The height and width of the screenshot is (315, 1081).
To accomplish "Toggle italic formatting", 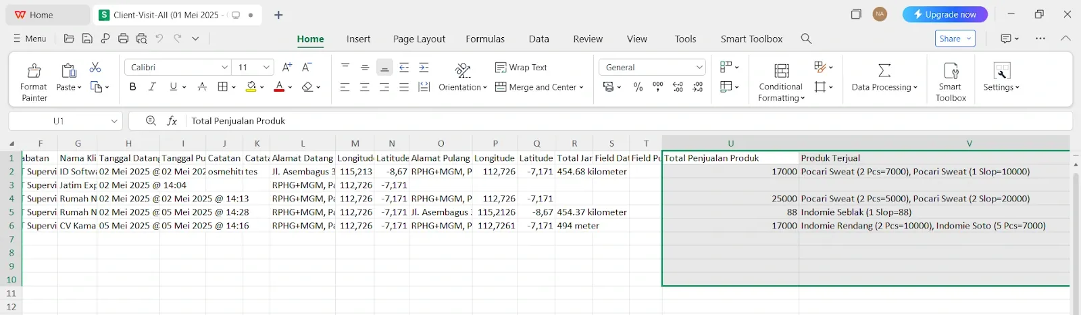I will tap(152, 87).
